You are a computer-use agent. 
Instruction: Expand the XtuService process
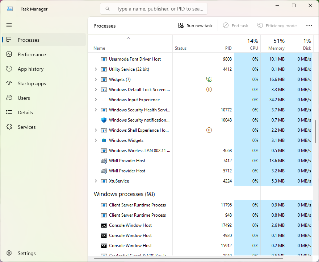[x=96, y=181]
